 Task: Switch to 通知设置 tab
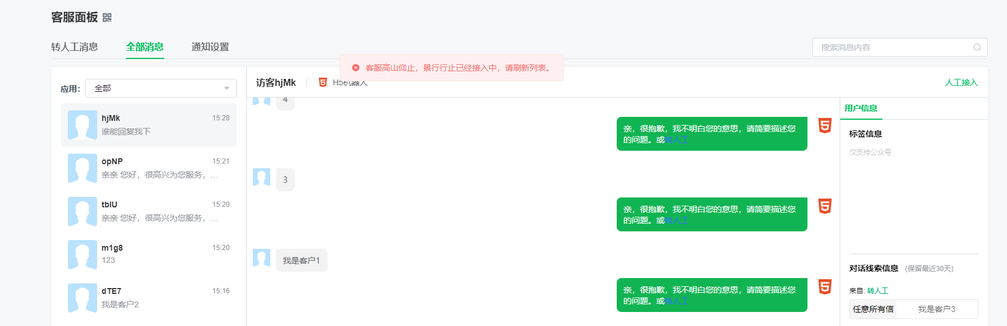tap(210, 47)
